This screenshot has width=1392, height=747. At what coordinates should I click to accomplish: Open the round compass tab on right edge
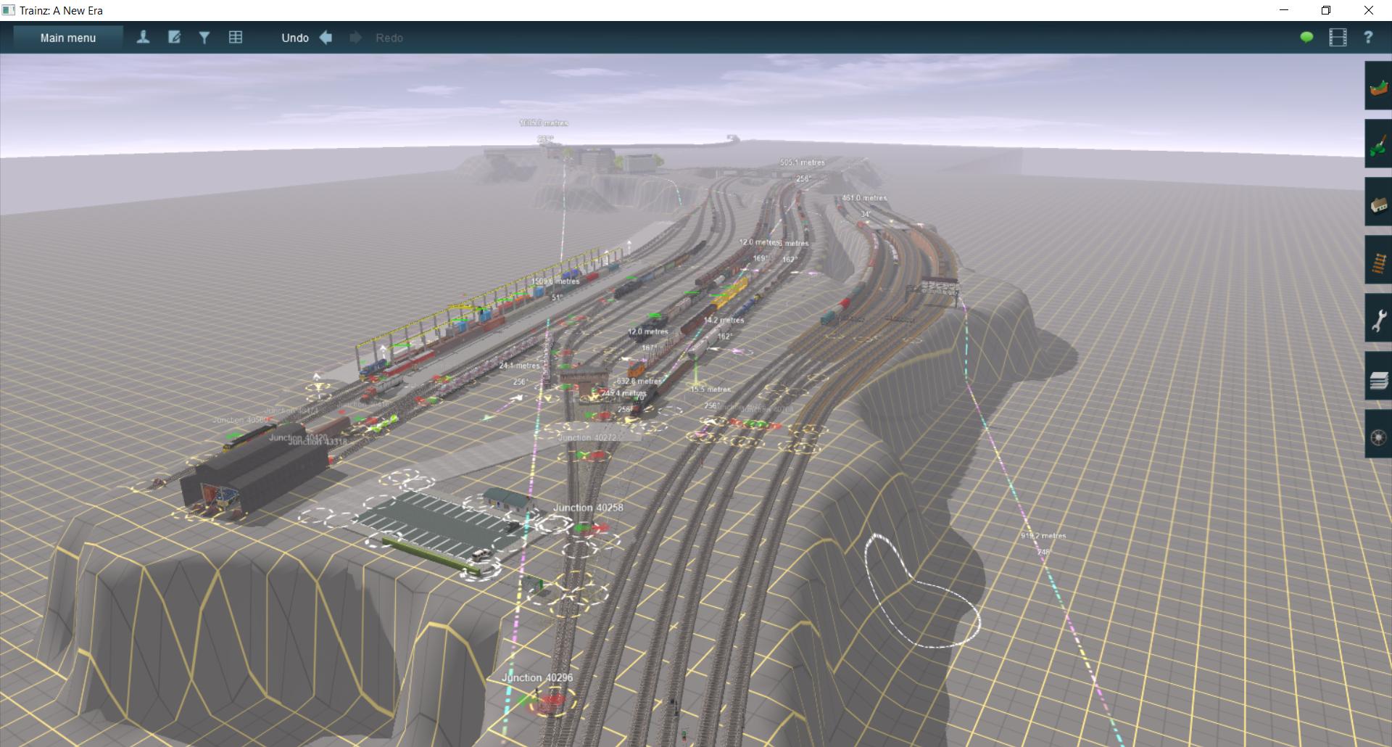pos(1378,434)
